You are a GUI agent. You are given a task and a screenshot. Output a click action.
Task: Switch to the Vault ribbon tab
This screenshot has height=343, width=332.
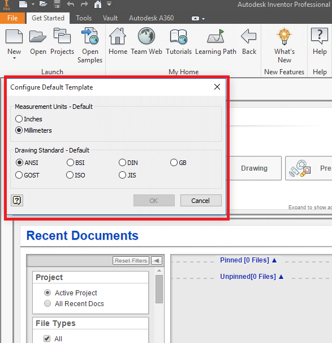(x=110, y=18)
